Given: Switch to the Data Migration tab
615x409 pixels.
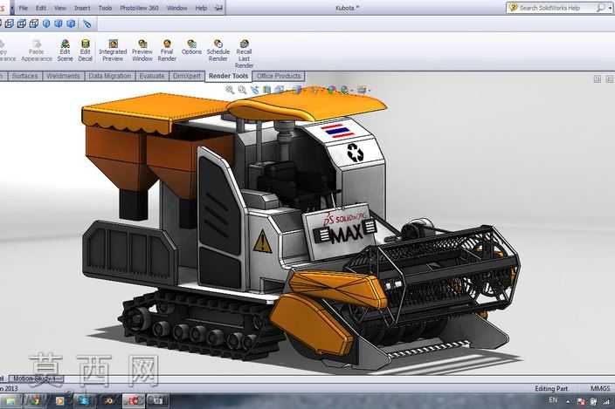Looking at the screenshot, I should [110, 76].
